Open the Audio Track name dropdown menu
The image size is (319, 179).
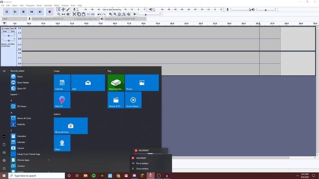10,28
